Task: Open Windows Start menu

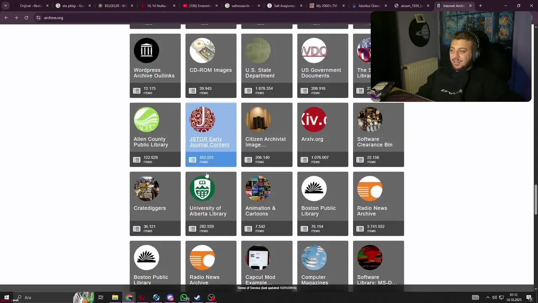Action: (x=6, y=298)
